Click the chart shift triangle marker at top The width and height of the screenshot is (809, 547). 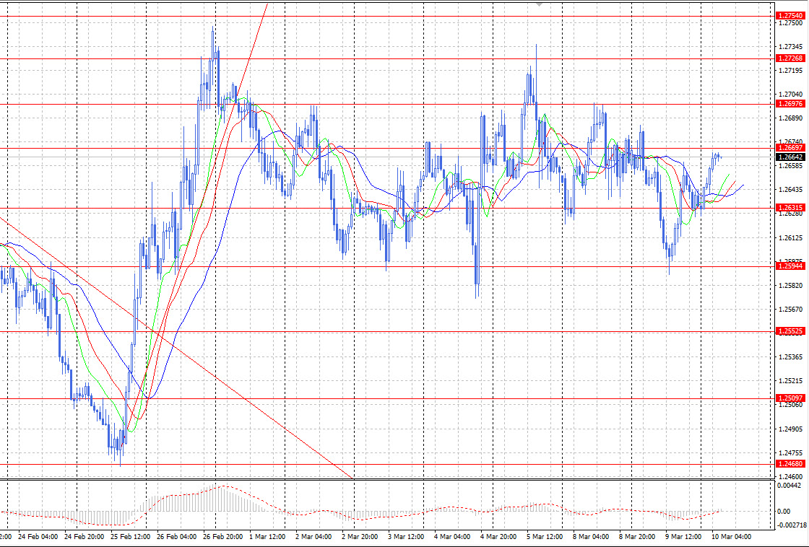pos(540,4)
